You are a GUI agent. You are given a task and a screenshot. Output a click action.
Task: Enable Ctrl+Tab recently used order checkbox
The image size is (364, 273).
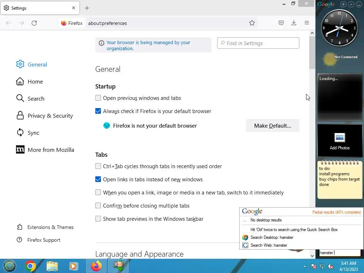coord(98,166)
